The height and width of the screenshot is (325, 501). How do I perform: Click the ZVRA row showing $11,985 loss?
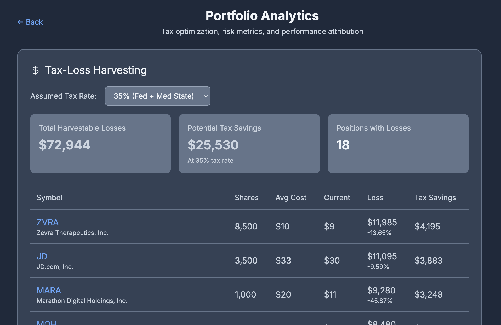[235, 227]
